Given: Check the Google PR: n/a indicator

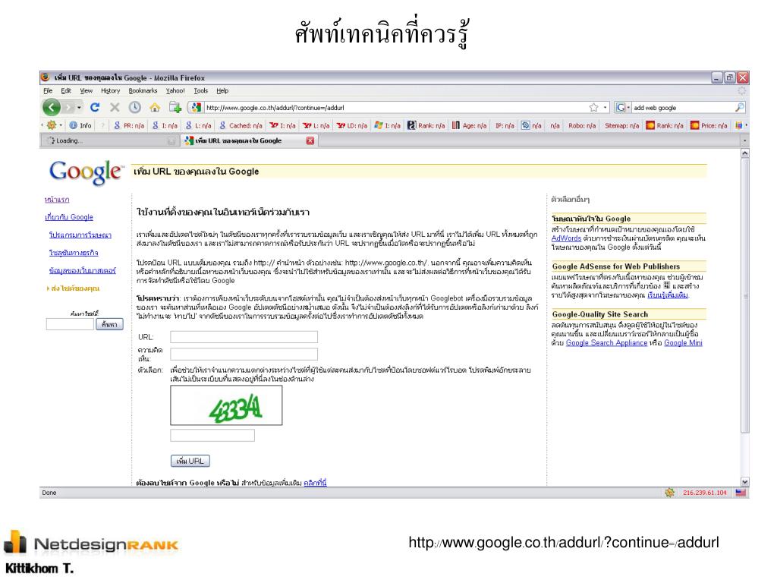Looking at the screenshot, I should [x=129, y=125].
